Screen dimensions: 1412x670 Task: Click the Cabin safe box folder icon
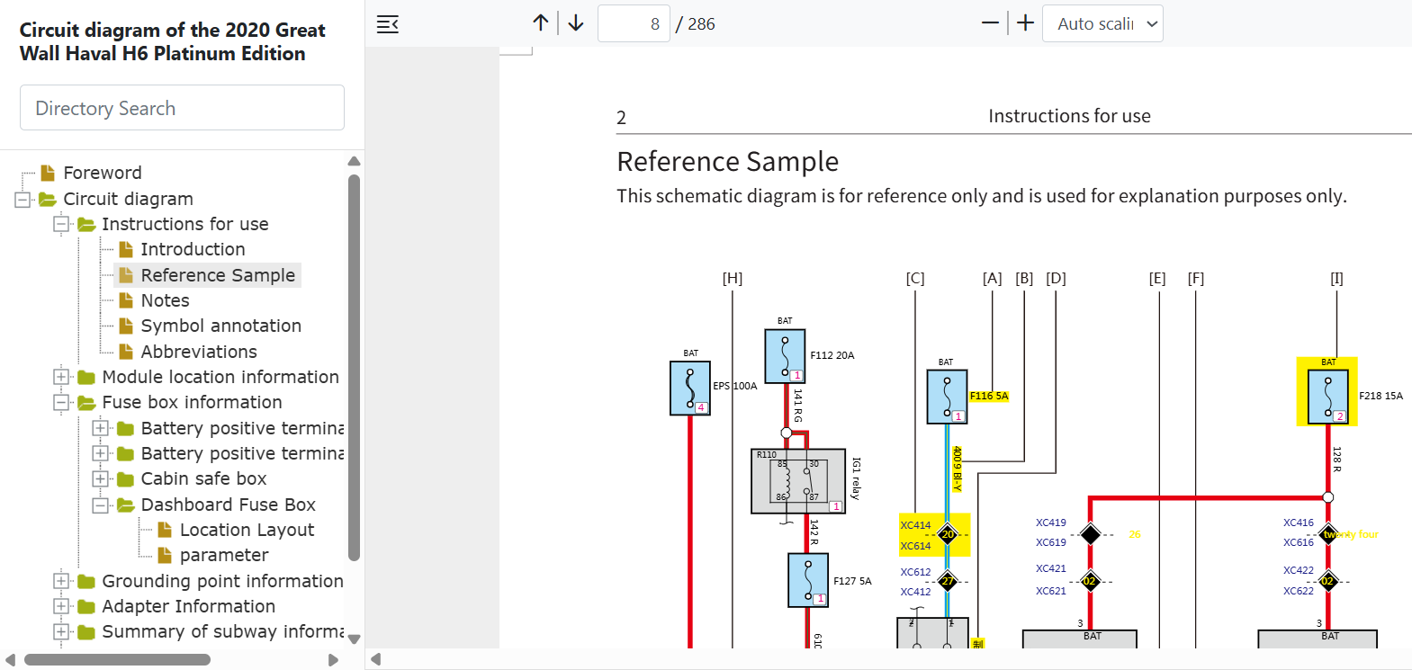pos(126,479)
